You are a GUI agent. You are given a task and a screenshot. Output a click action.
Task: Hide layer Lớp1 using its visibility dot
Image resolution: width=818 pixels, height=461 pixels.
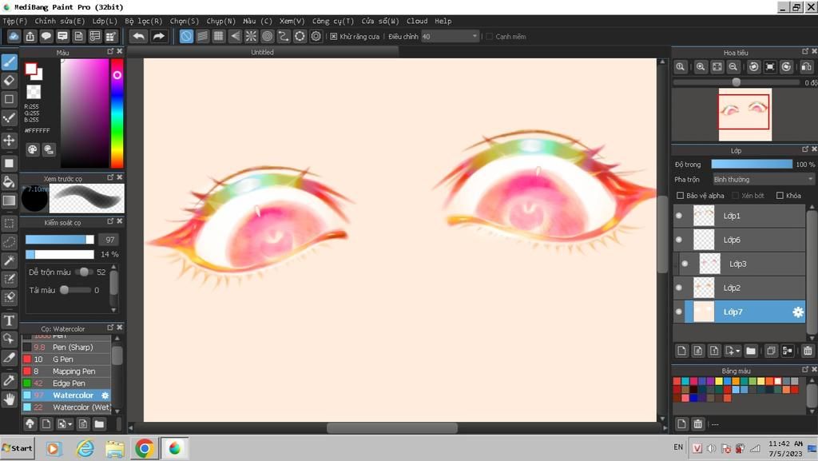point(679,216)
